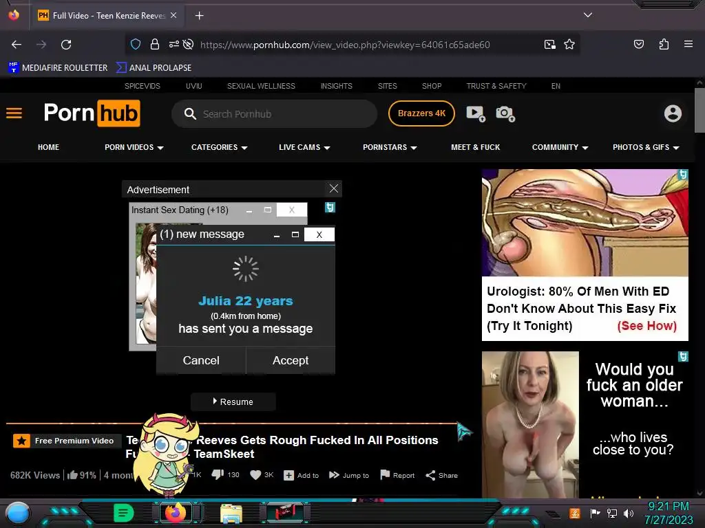This screenshot has width=705, height=528.
Task: Open the SHOP top link
Action: (432, 86)
